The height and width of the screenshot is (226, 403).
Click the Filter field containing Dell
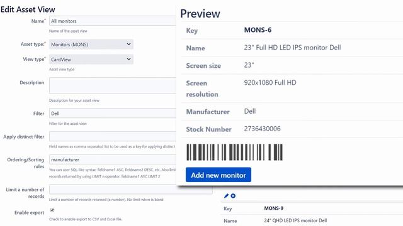click(113, 113)
